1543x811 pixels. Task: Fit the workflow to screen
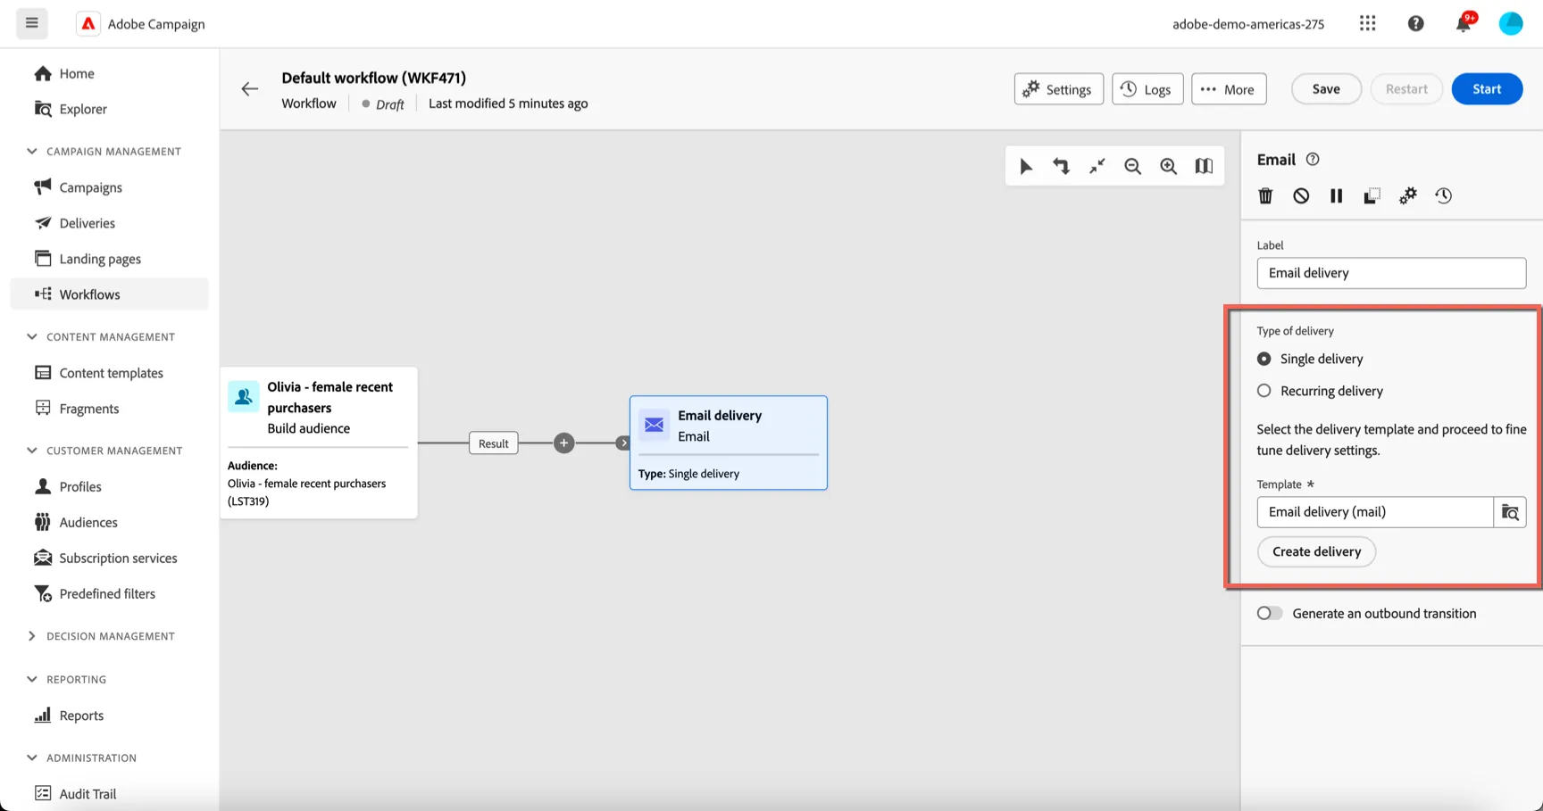(x=1097, y=166)
